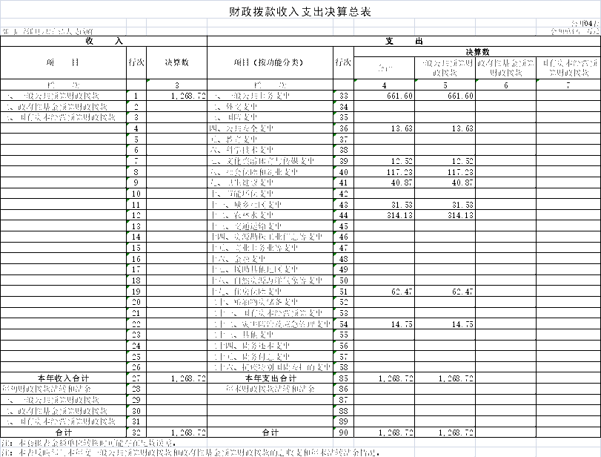Click the 本年支出合计 label cell
The height and width of the screenshot is (457, 601).
[270, 378]
